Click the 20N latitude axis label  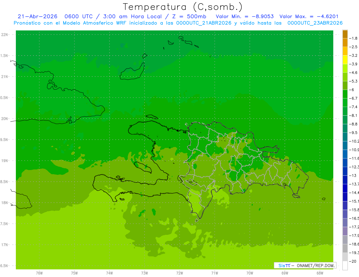5,119
